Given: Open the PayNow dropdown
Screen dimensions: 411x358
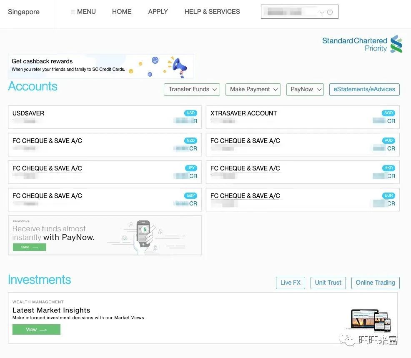Looking at the screenshot, I should tap(305, 89).
